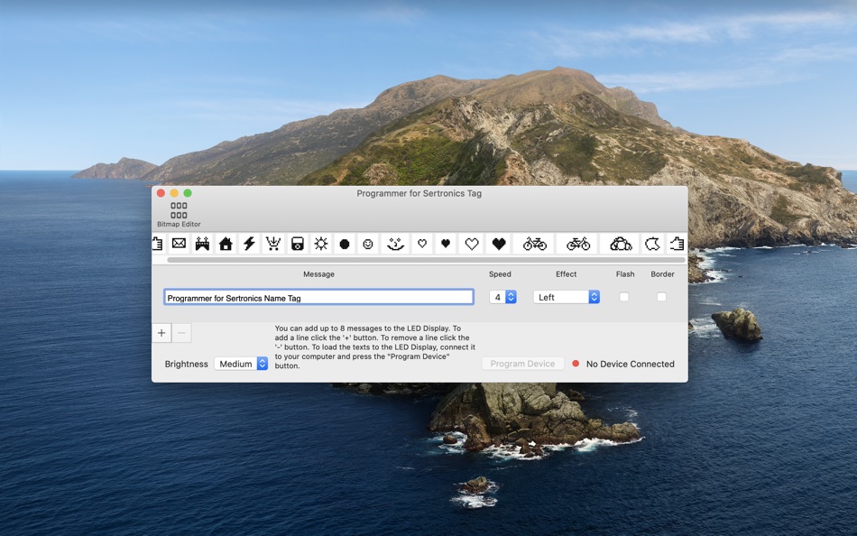Click the Effect column header
Viewport: 857px width, 536px height.
tap(567, 274)
